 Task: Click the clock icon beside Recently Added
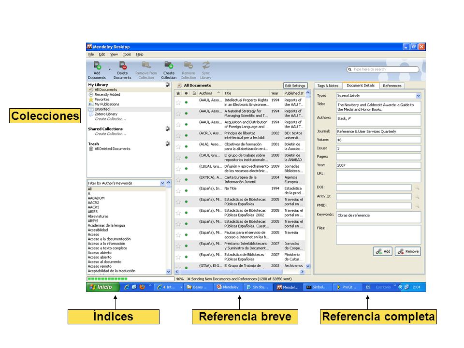click(91, 94)
